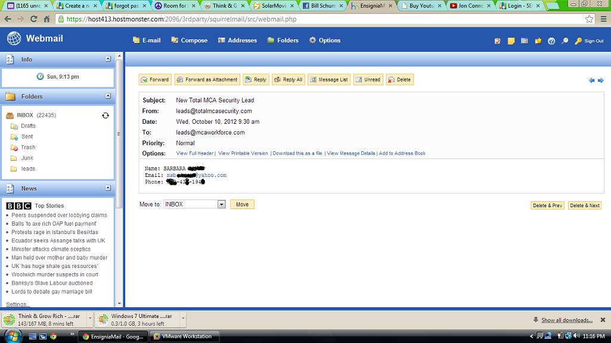
Task: Switch to the Bill Schum Facebook tab
Action: point(324,6)
